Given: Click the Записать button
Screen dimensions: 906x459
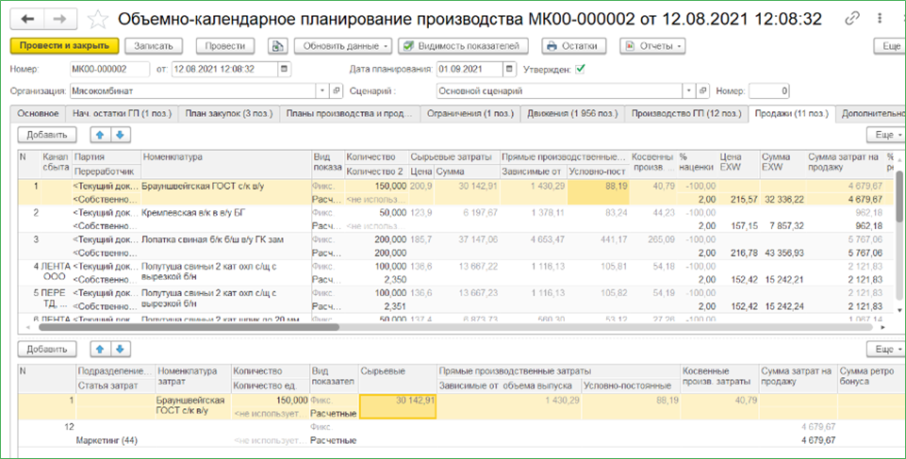Looking at the screenshot, I should point(154,46).
